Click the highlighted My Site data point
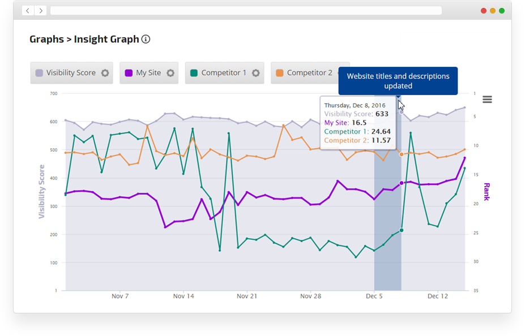The width and height of the screenshot is (525, 336). tap(402, 183)
